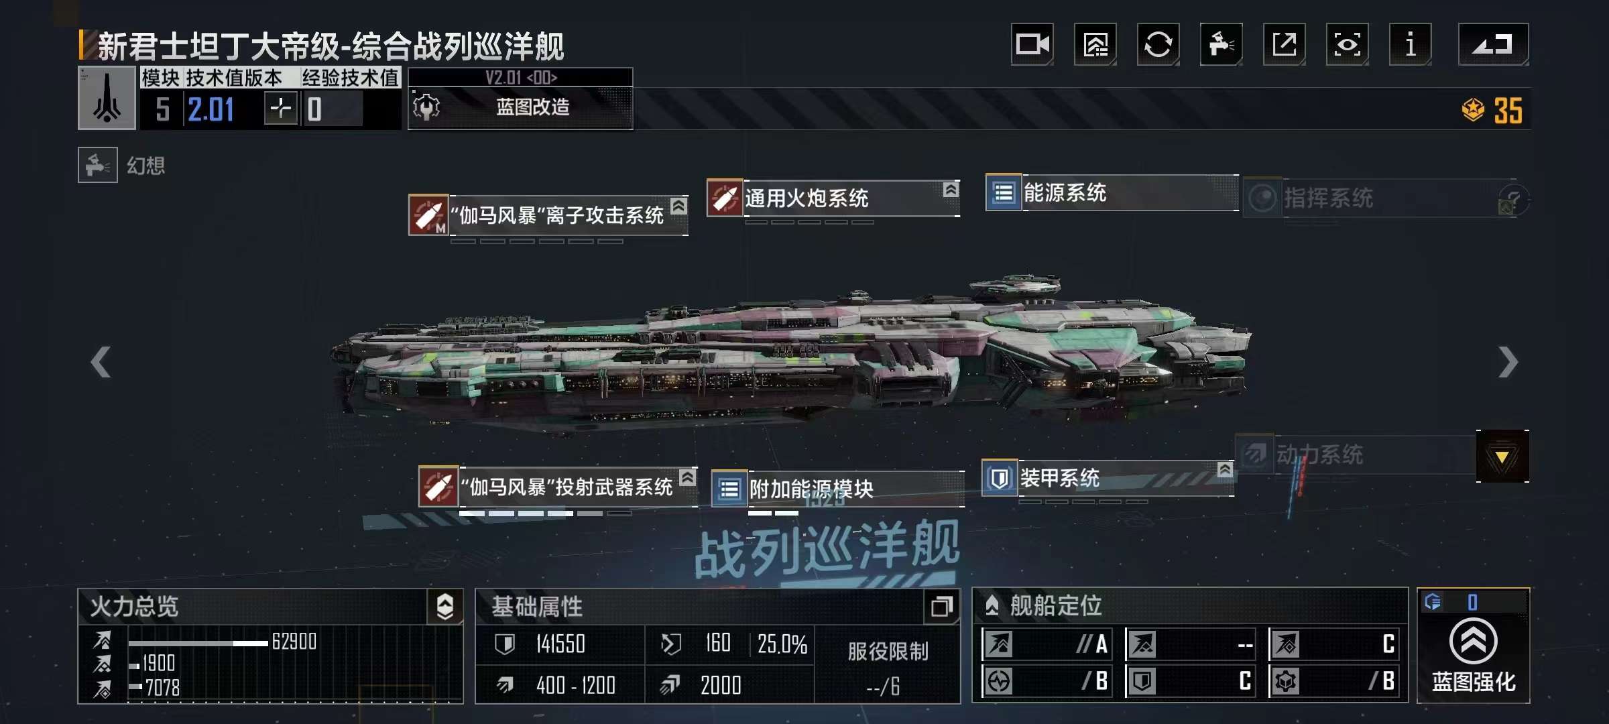The image size is (1609, 724).
Task: Toggle the 幻想 skin spray option
Action: 98,165
